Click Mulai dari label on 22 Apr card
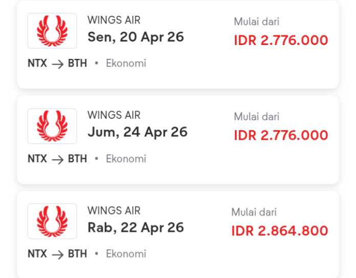 [x=254, y=212]
